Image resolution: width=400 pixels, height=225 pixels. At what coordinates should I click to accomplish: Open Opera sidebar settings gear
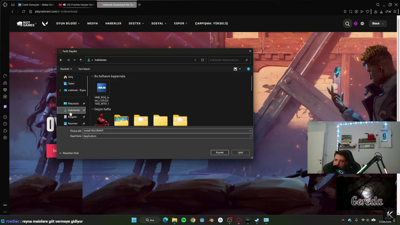pos(5,137)
